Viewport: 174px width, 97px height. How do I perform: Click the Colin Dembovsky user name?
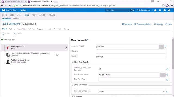point(143,10)
